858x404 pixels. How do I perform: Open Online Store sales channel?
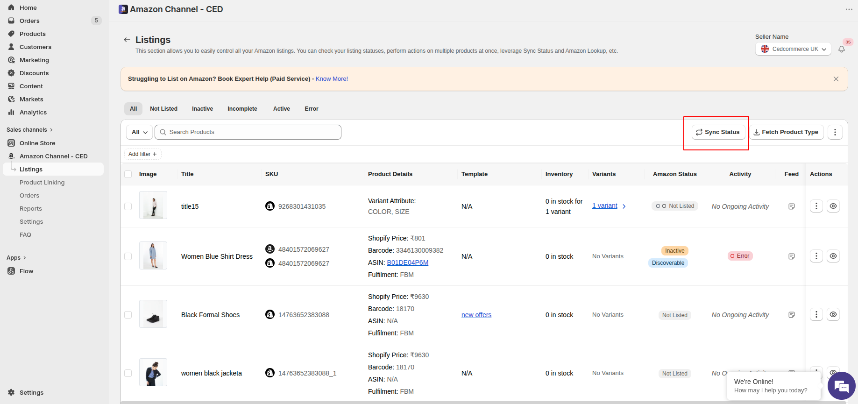(37, 143)
